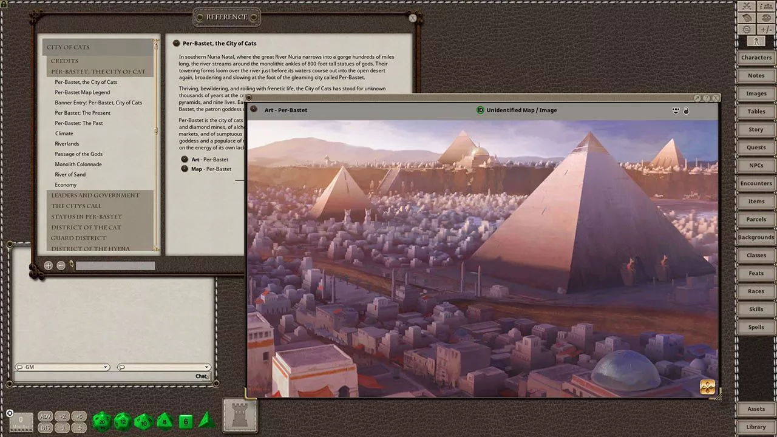Open the Encounters sidebar button

click(756, 183)
